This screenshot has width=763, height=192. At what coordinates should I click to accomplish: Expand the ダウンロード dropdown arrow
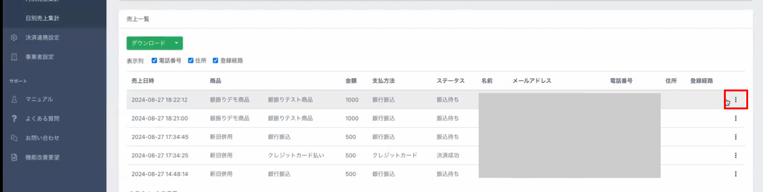176,43
